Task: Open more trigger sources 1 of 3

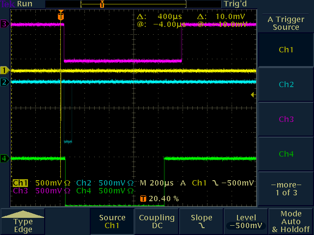Action: (x=286, y=188)
